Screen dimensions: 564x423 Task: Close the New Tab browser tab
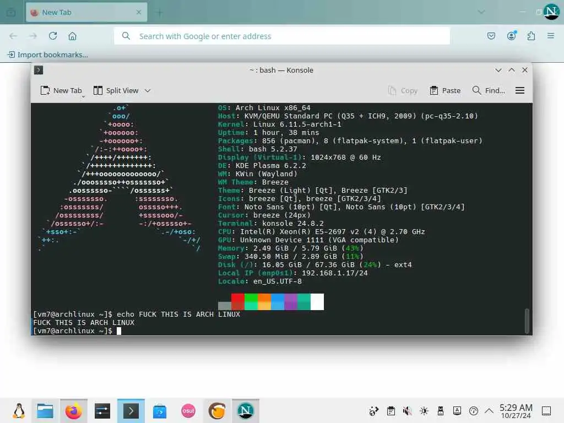pyautogui.click(x=139, y=12)
